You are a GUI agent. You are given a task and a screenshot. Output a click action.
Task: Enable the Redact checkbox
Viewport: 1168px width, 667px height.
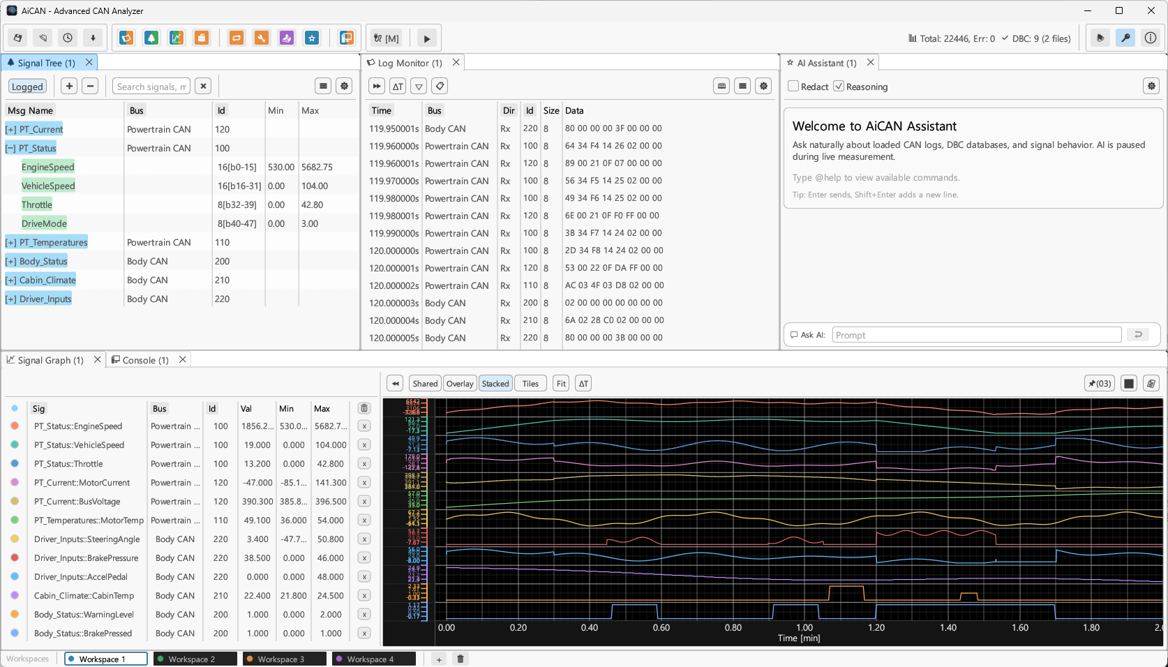[793, 87]
